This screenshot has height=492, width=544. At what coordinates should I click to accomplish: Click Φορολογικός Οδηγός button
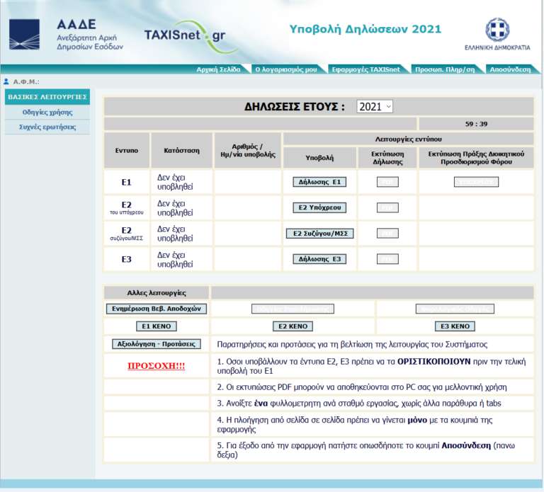coord(455,309)
